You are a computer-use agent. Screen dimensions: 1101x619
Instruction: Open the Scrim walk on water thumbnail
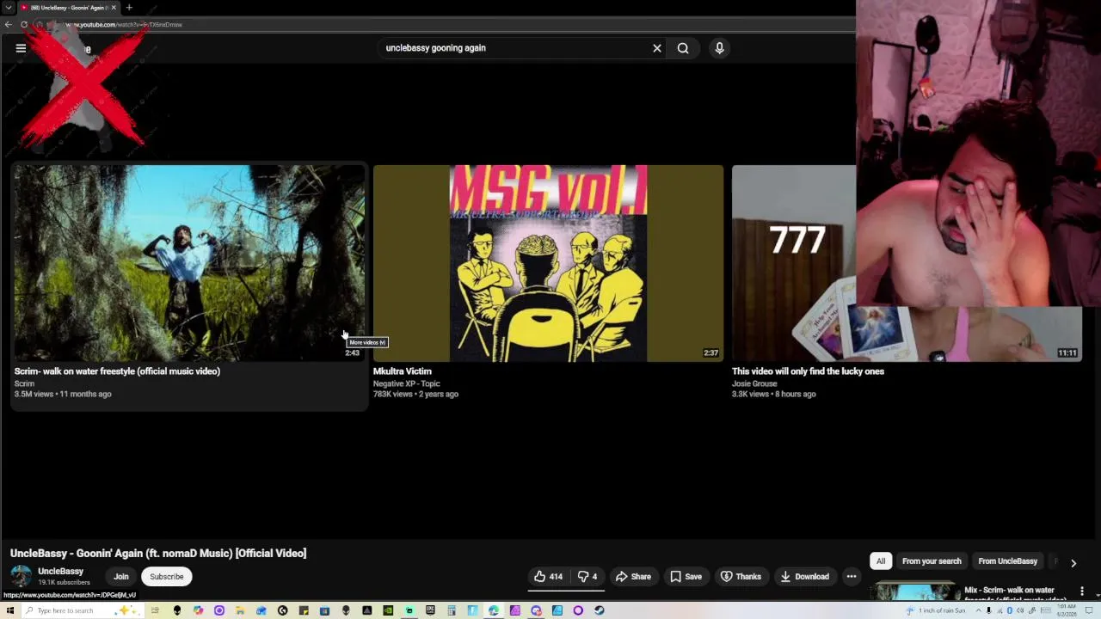click(x=189, y=263)
